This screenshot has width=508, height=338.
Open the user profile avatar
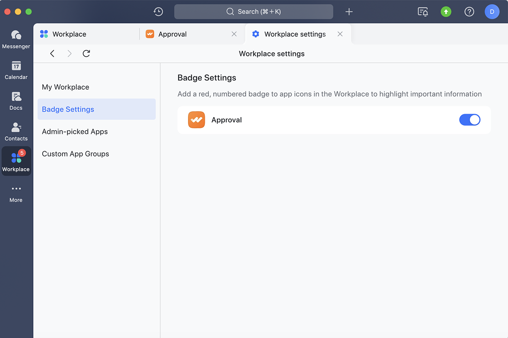point(492,12)
